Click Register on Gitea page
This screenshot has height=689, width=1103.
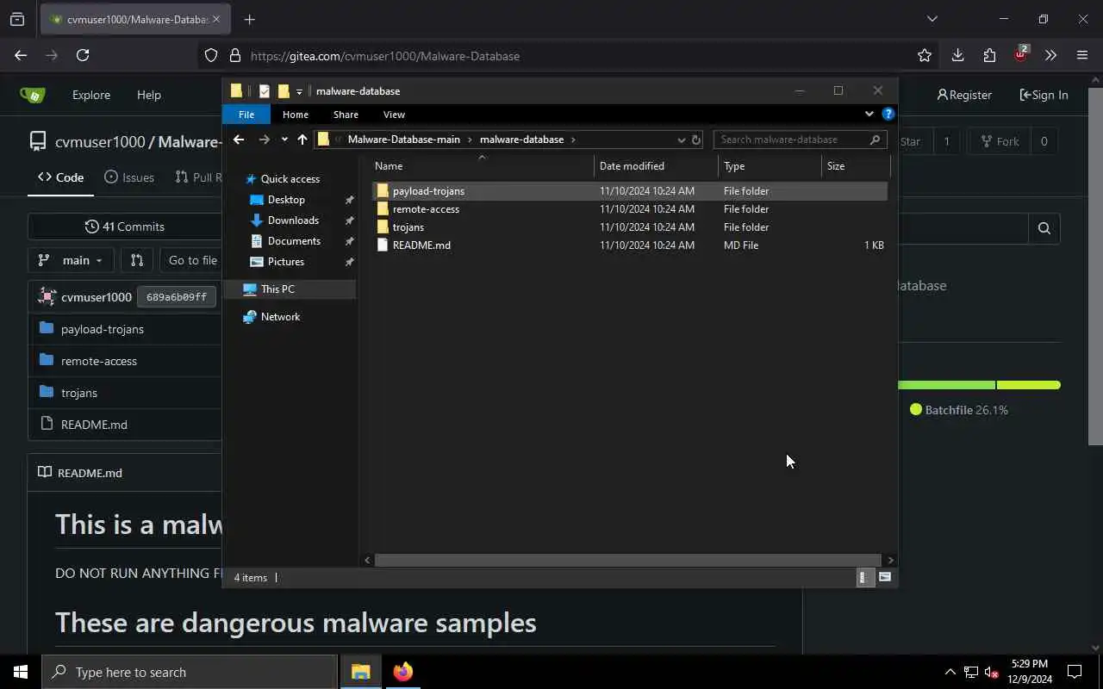(x=964, y=96)
